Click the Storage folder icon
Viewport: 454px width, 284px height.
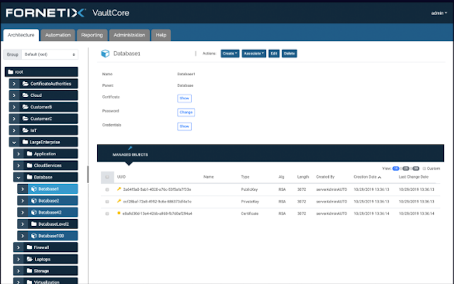pos(30,271)
